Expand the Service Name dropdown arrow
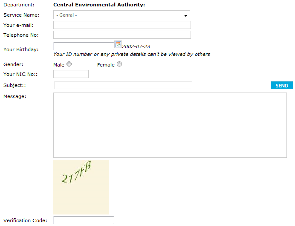 point(185,15)
